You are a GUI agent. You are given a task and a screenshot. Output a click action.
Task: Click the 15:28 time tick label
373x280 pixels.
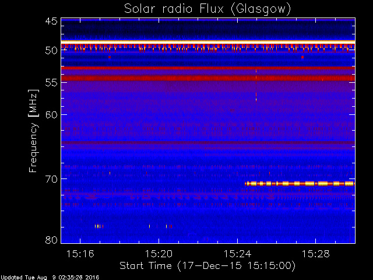coord(316,254)
